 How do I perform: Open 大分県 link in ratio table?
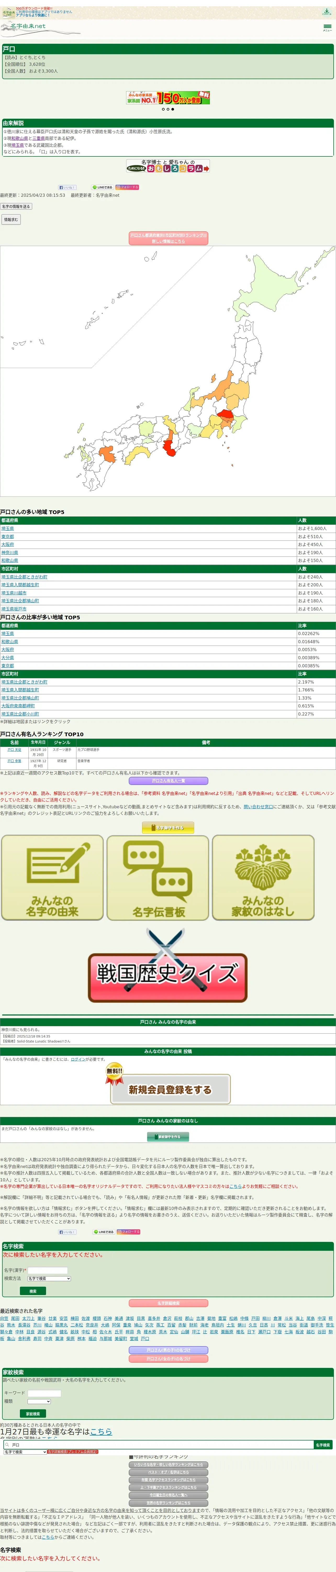coord(7,658)
